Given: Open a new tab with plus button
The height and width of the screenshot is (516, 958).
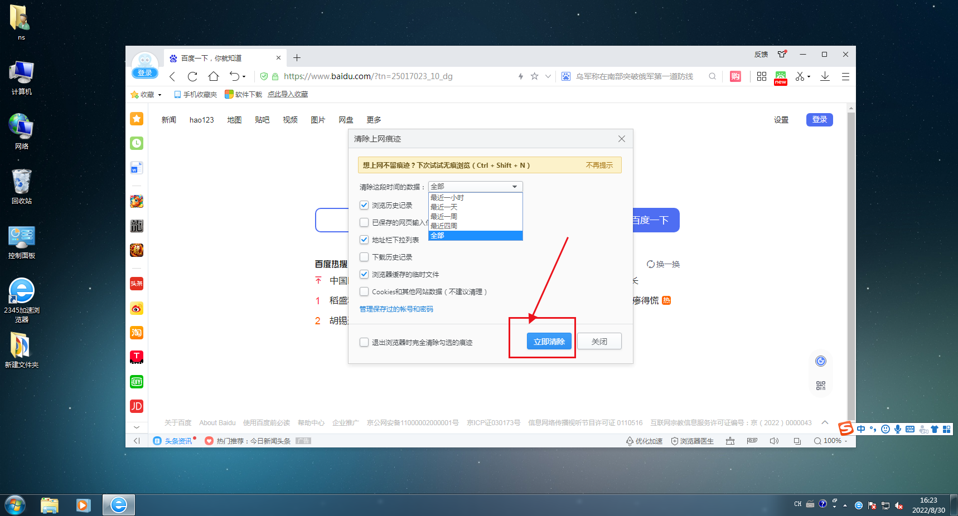Looking at the screenshot, I should (297, 58).
